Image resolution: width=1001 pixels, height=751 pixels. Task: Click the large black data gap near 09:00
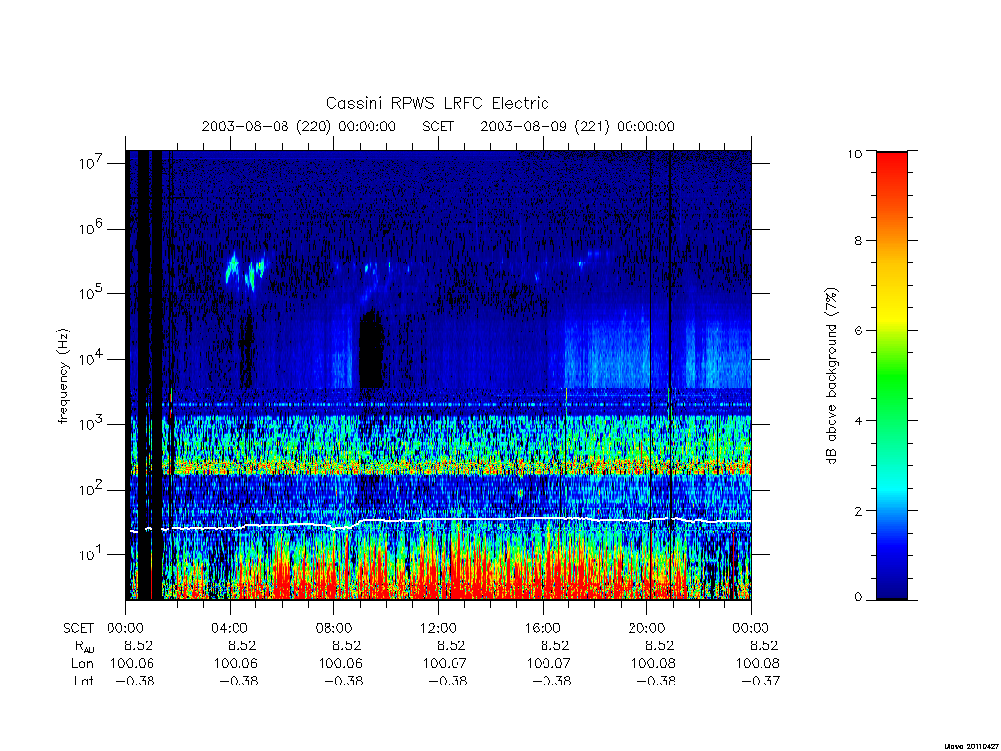pos(370,349)
